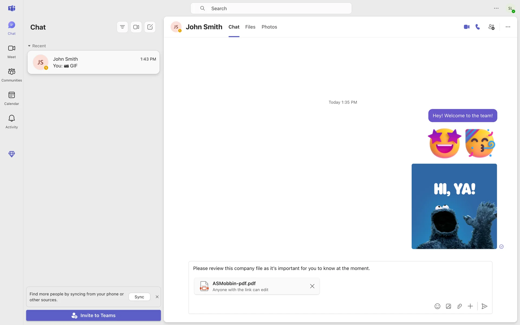Add people to this chat
Viewport: 520px width, 325px height.
[x=491, y=27]
